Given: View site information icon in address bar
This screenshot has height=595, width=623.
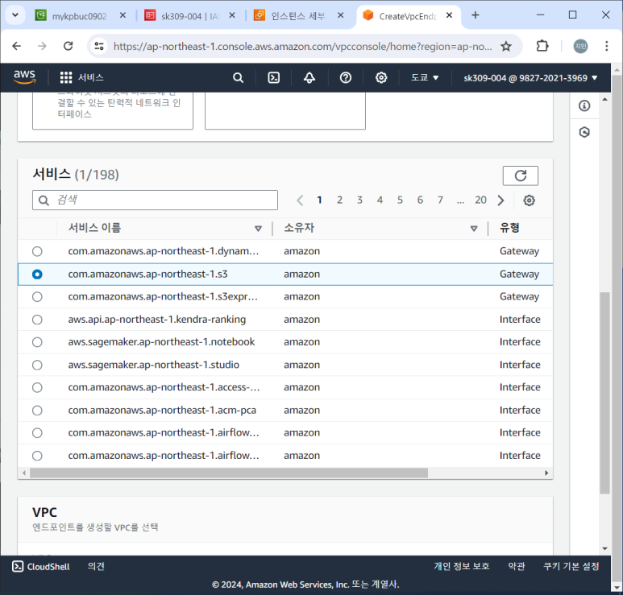Looking at the screenshot, I should [99, 47].
